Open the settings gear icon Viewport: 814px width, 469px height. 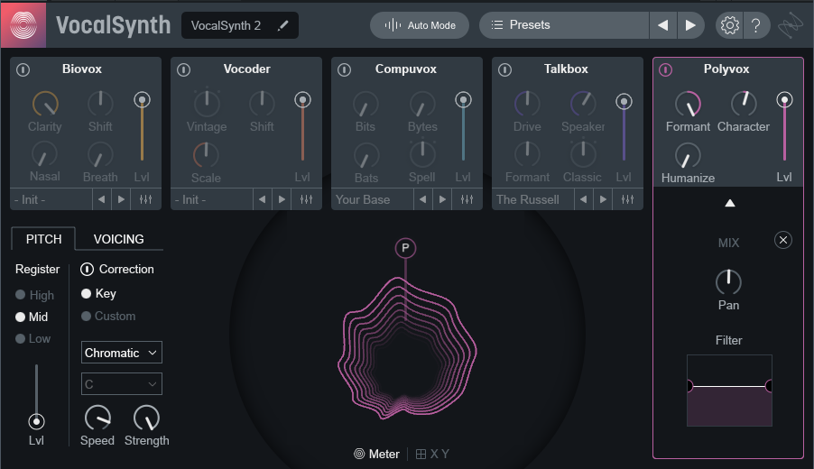729,25
